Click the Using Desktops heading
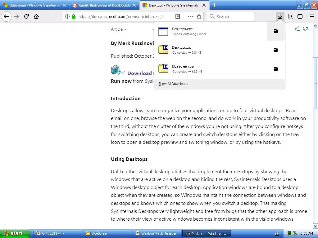Image resolution: width=318 pixels, height=238 pixels. pos(129,159)
